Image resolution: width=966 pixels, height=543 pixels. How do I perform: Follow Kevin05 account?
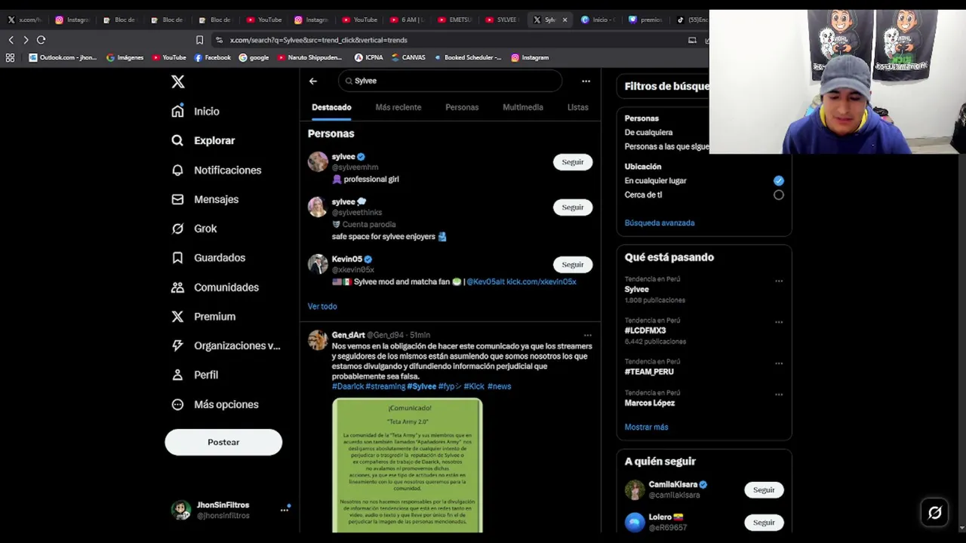[x=573, y=265]
